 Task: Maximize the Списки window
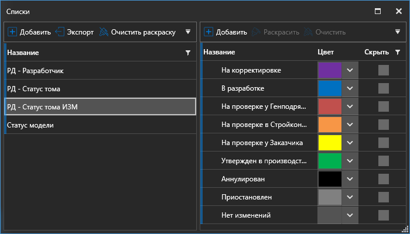click(x=378, y=11)
